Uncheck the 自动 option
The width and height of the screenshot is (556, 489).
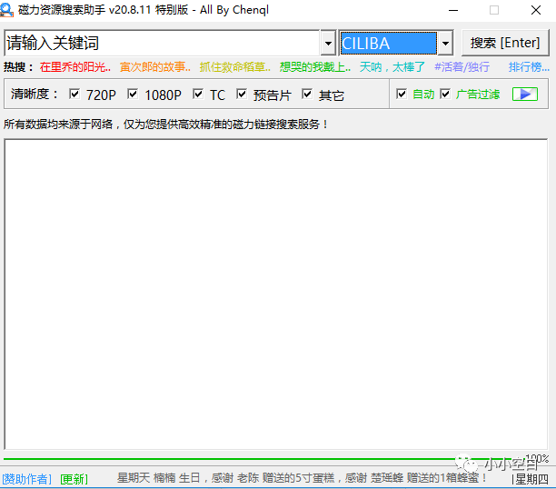402,95
